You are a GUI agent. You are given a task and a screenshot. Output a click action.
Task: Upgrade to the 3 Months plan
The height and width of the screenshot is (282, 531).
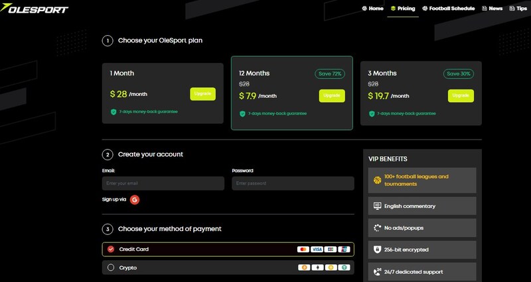(461, 95)
